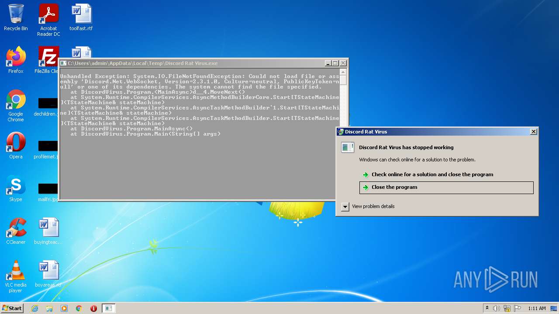Open the console window system menu icon
This screenshot has width=559, height=314.
pyautogui.click(x=63, y=63)
